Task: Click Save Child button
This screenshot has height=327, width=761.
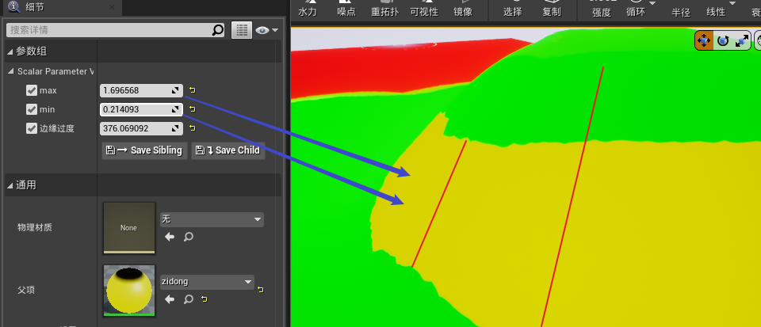Action: point(228,150)
